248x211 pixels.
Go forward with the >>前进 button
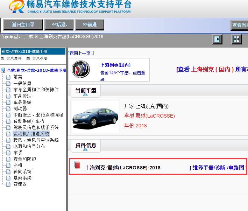pos(90,25)
